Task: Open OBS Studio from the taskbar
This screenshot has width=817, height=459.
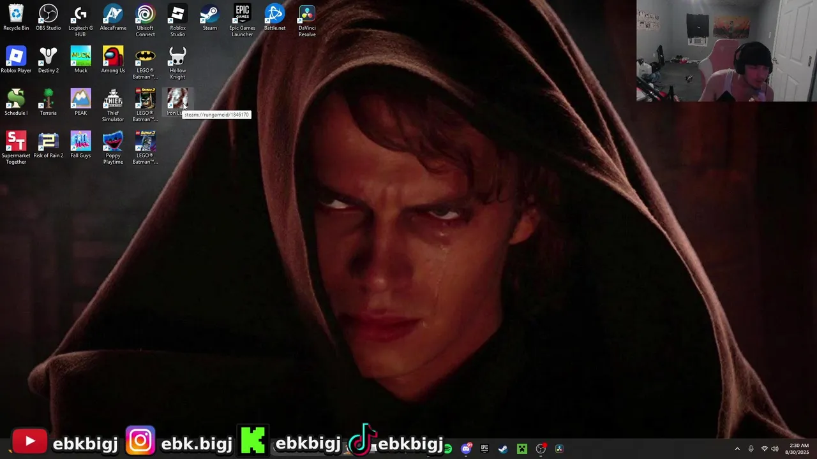Action: tap(541, 449)
